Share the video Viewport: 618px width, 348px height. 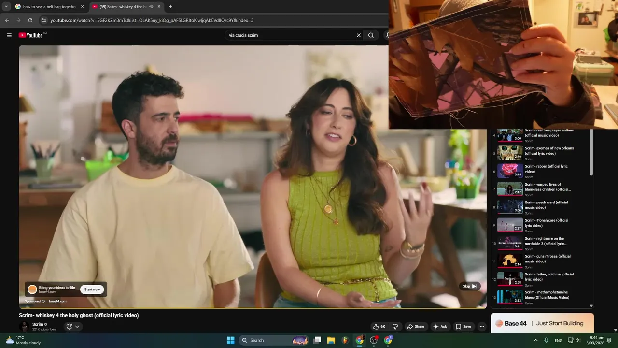[x=415, y=327]
